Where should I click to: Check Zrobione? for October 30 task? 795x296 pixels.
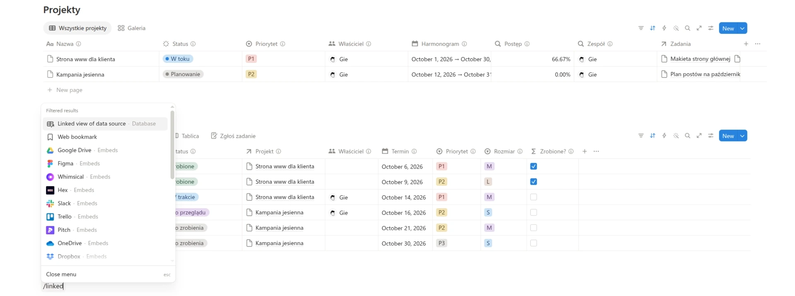(x=533, y=243)
